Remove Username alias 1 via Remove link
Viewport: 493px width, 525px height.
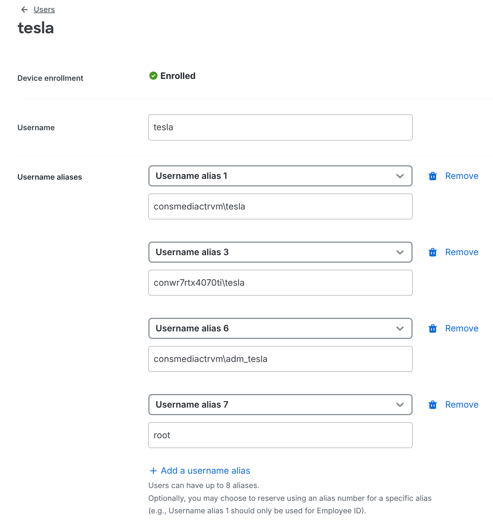pyautogui.click(x=461, y=176)
